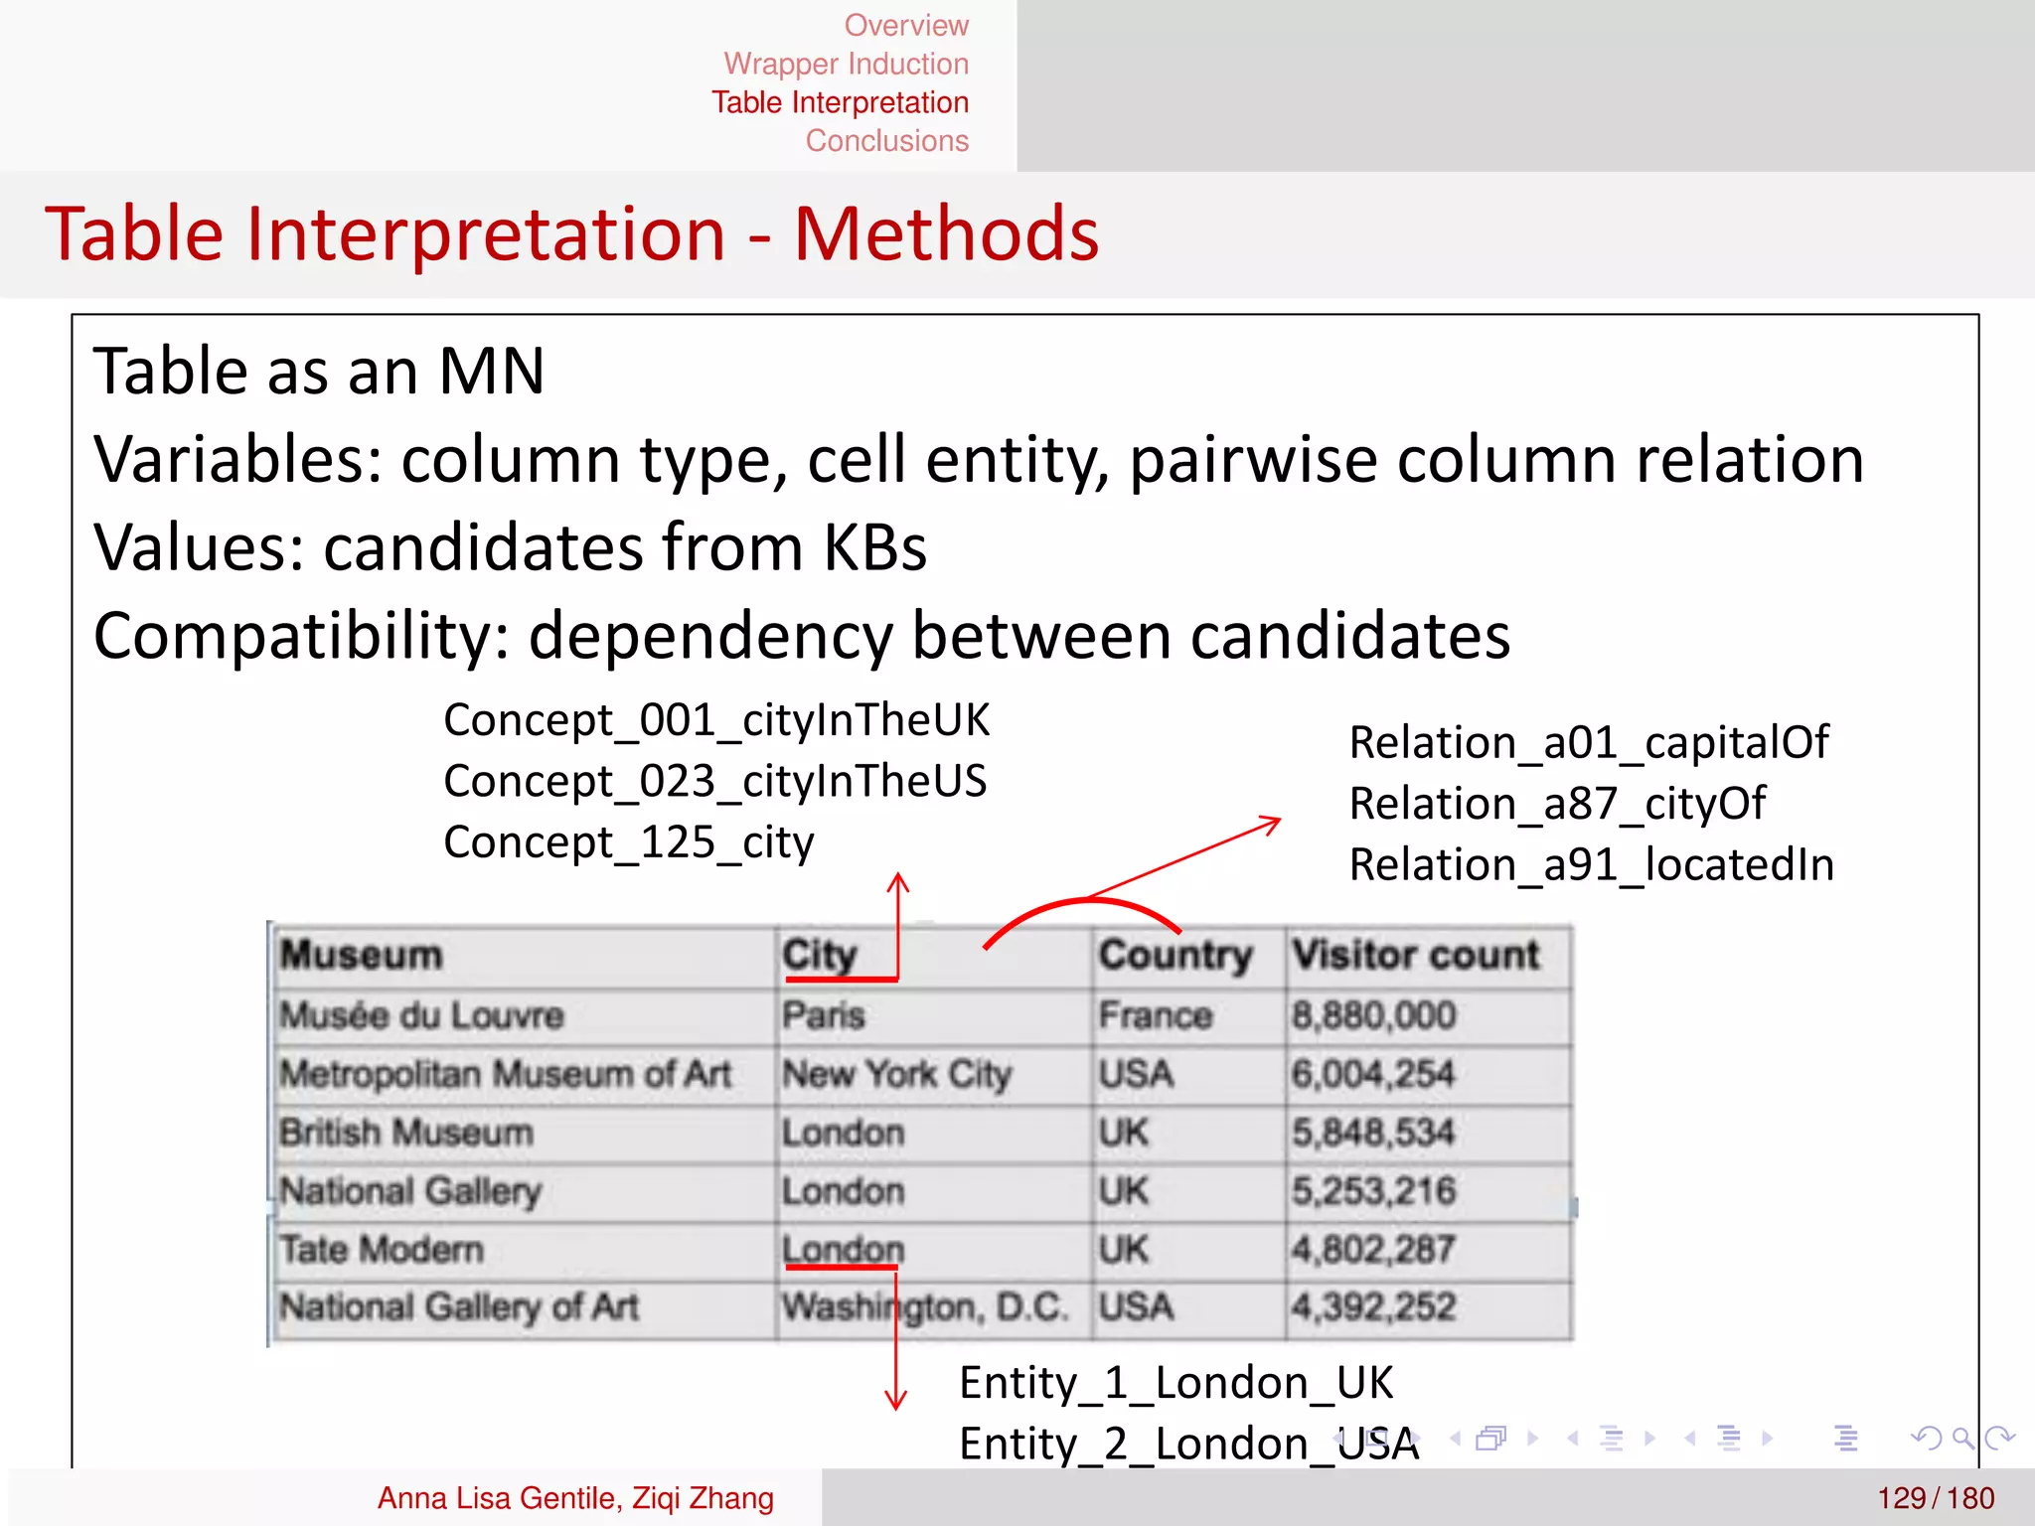The image size is (2035, 1526).
Task: Click the visitor count 8,880,000
Action: 1428,1015
